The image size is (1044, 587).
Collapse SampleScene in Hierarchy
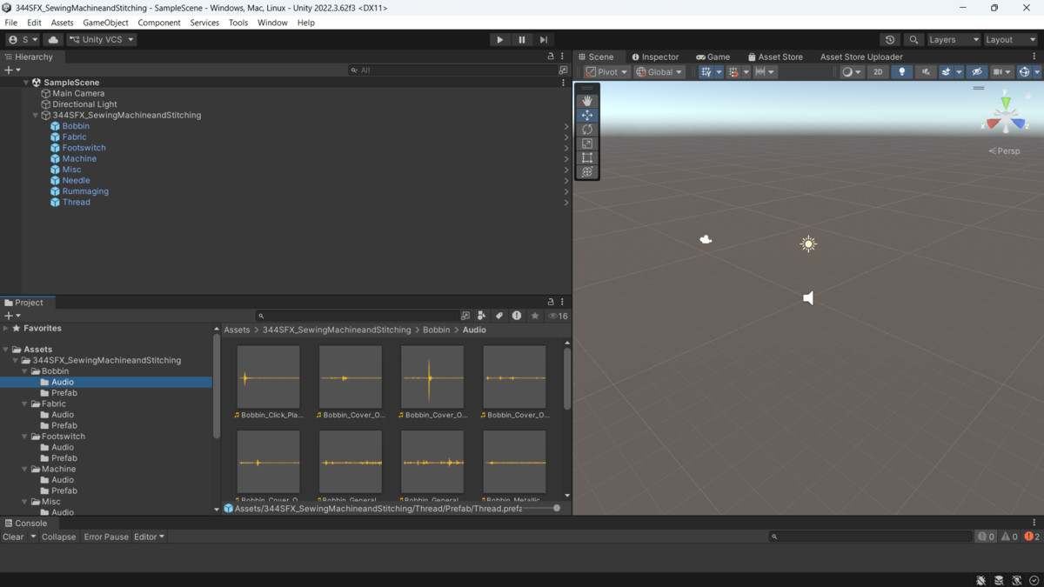[x=26, y=83]
